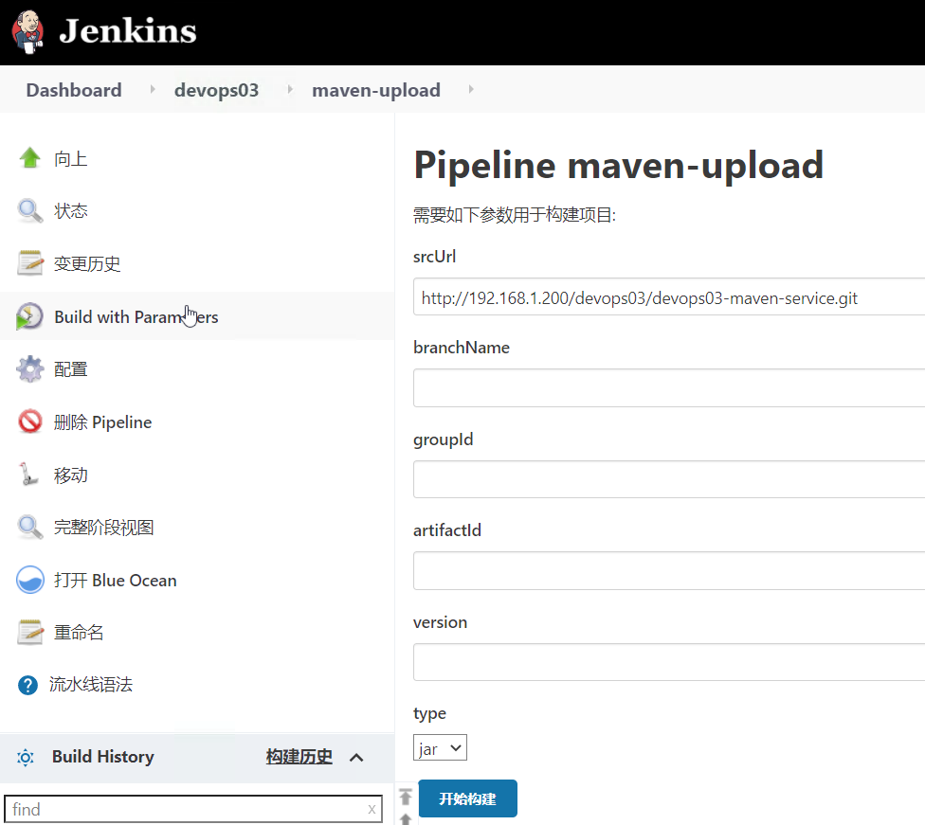Expand the maven-upload breadcrumb arrow
The height and width of the screenshot is (825, 925).
click(x=471, y=89)
